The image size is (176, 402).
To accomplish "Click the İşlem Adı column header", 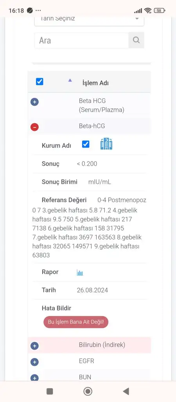I will click(95, 83).
